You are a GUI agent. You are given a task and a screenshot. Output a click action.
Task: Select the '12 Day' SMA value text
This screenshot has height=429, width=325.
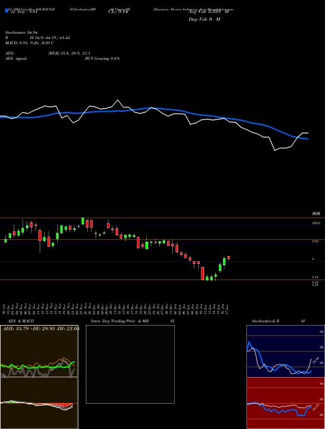(x=23, y=12)
